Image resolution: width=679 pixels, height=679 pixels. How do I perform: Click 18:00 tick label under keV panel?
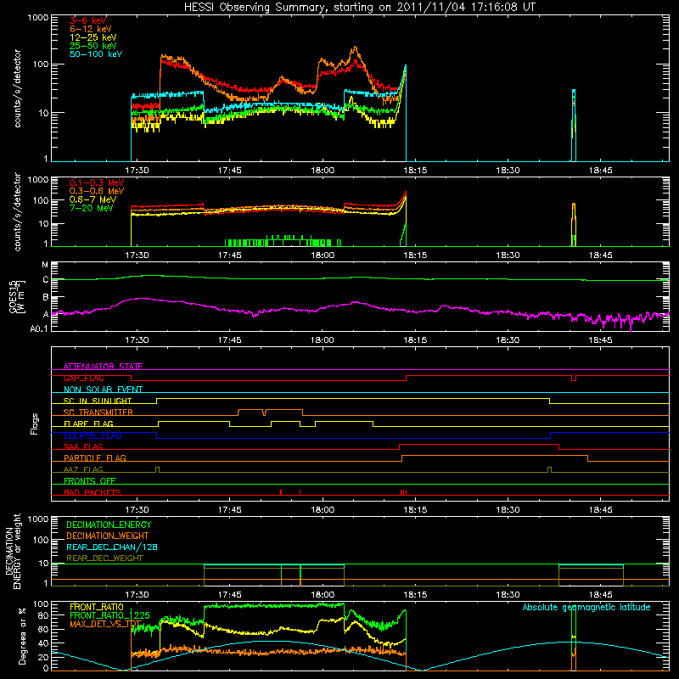323,171
